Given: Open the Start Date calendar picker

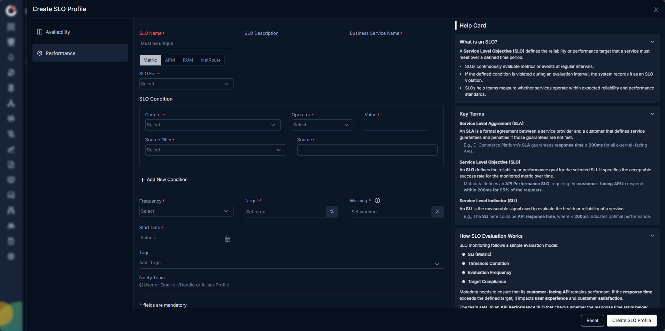Looking at the screenshot, I should point(228,239).
